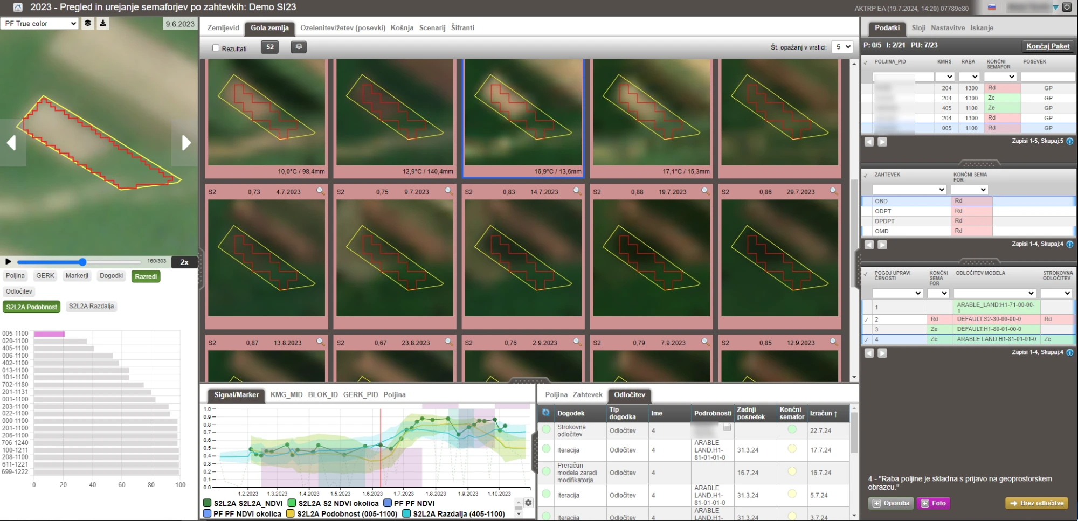Switch to the Košnja tab
This screenshot has width=1078, height=521.
[x=402, y=28]
